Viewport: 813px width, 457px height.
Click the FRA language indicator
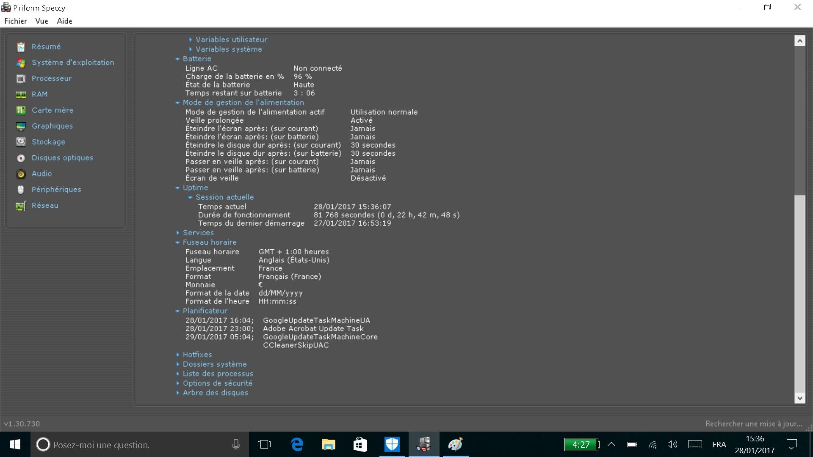[719, 444]
